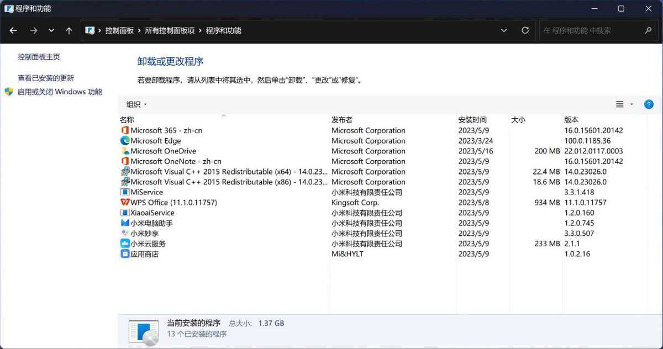Screen dimensions: 663x349
Task: Open 启用或关闭 Windows 功能
Action: pos(60,92)
